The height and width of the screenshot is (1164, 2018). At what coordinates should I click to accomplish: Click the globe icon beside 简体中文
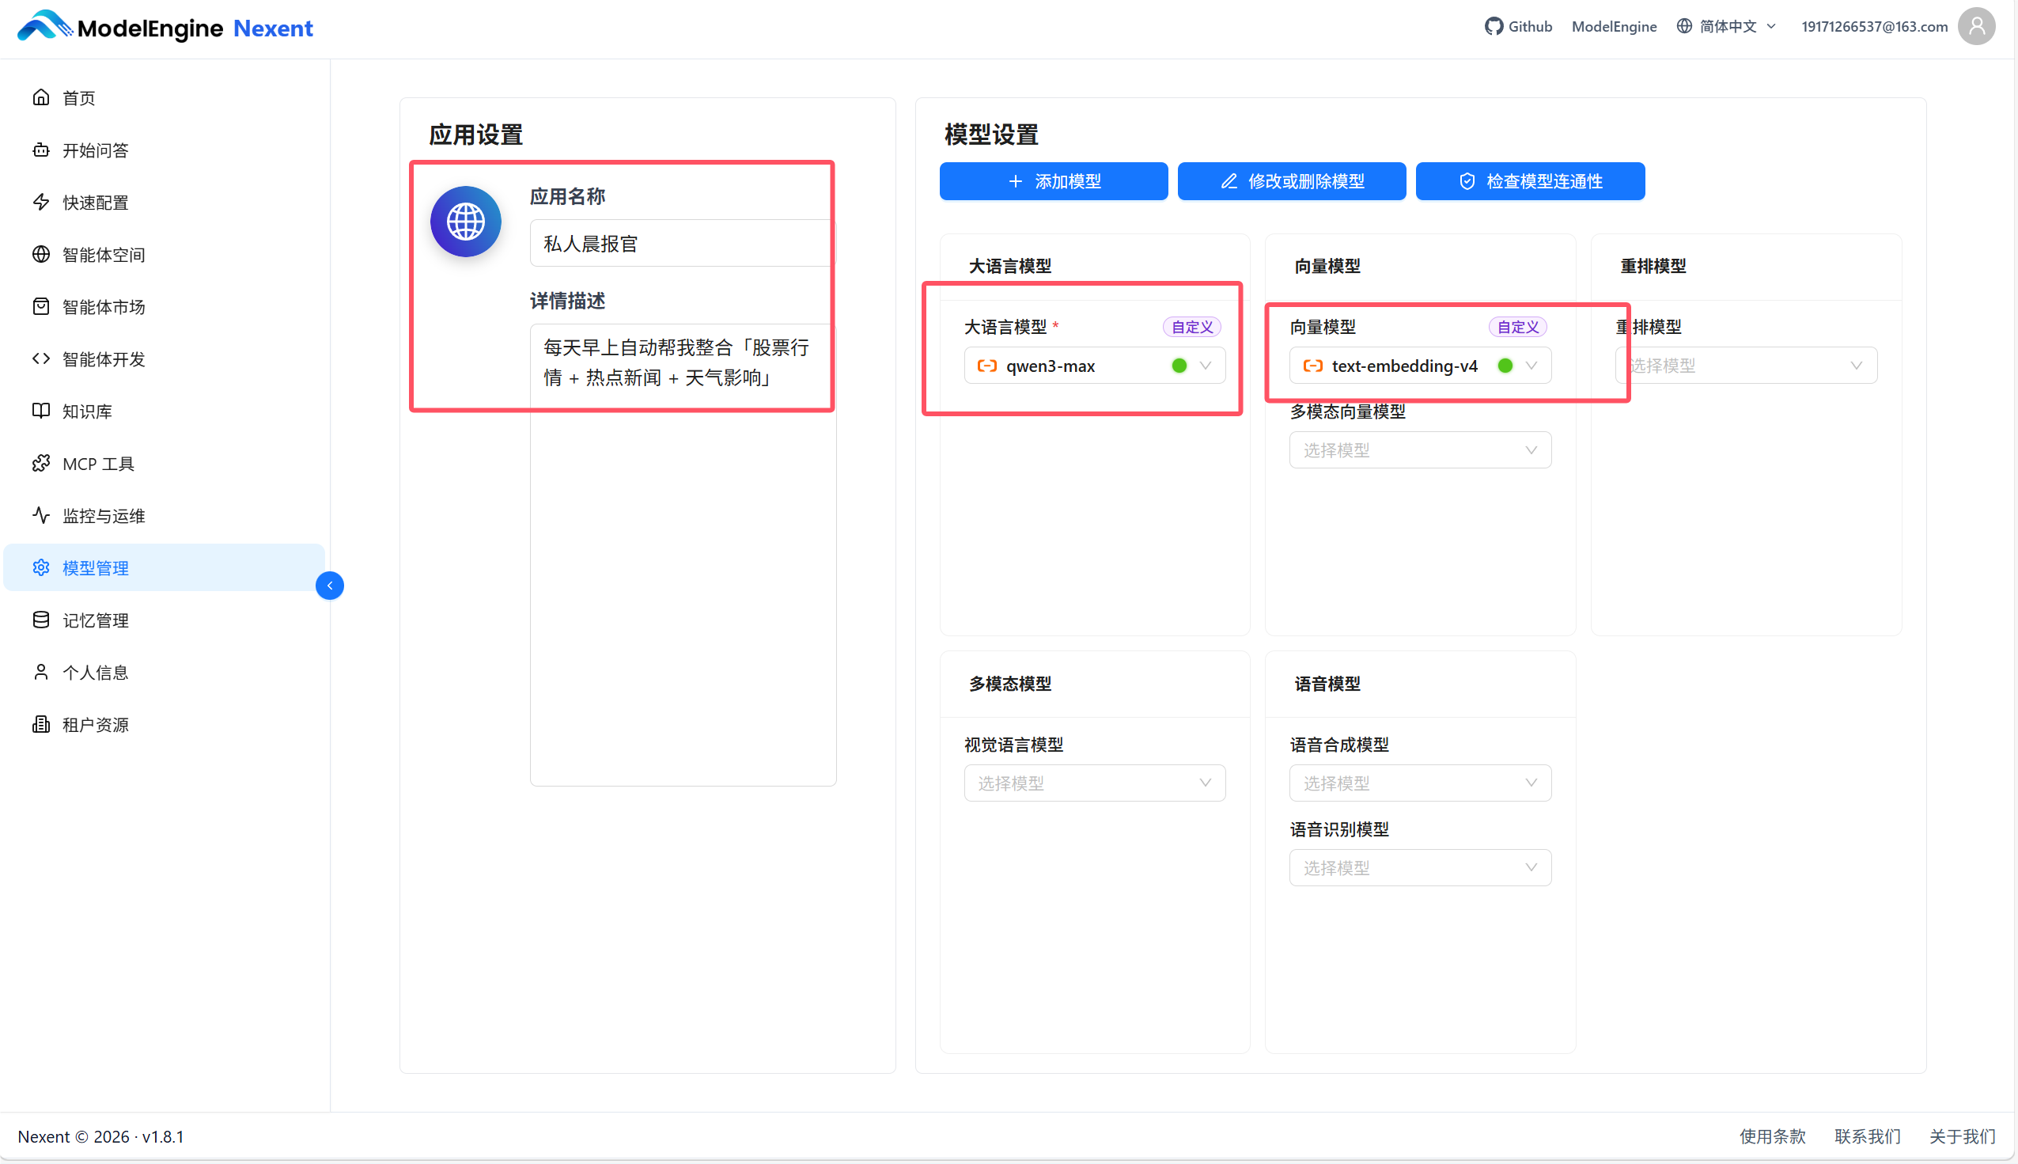pos(1684,26)
